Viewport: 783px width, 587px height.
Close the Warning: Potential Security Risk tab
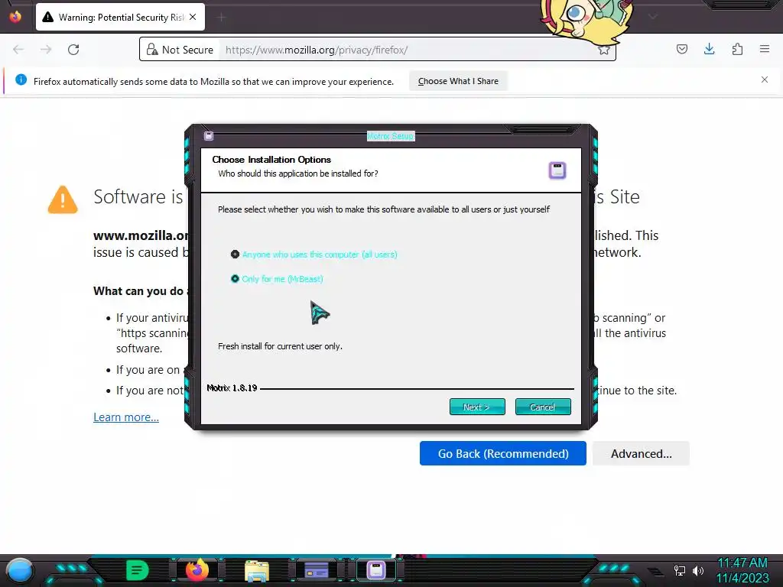(x=193, y=17)
